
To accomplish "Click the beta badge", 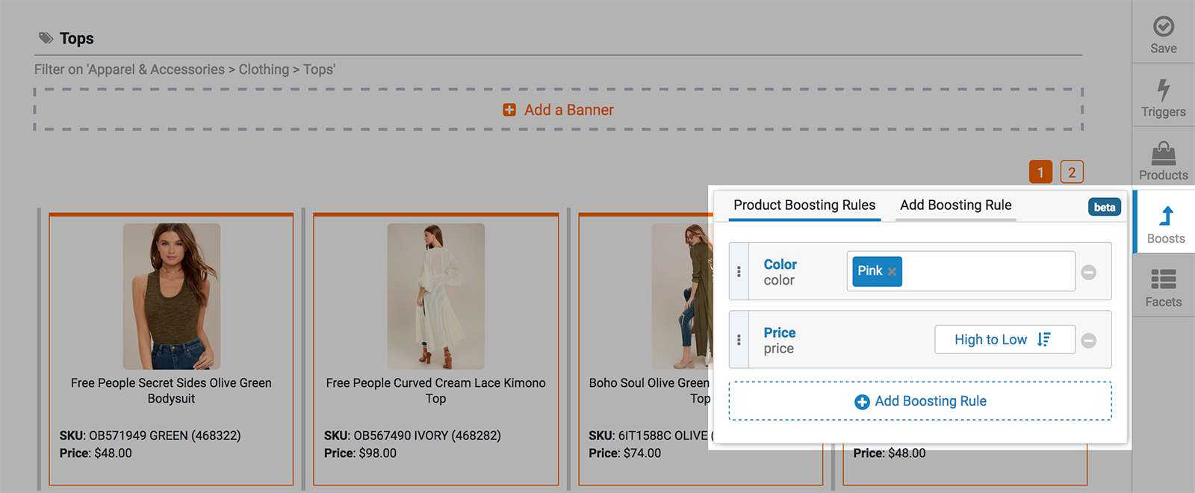I will pyautogui.click(x=1104, y=208).
